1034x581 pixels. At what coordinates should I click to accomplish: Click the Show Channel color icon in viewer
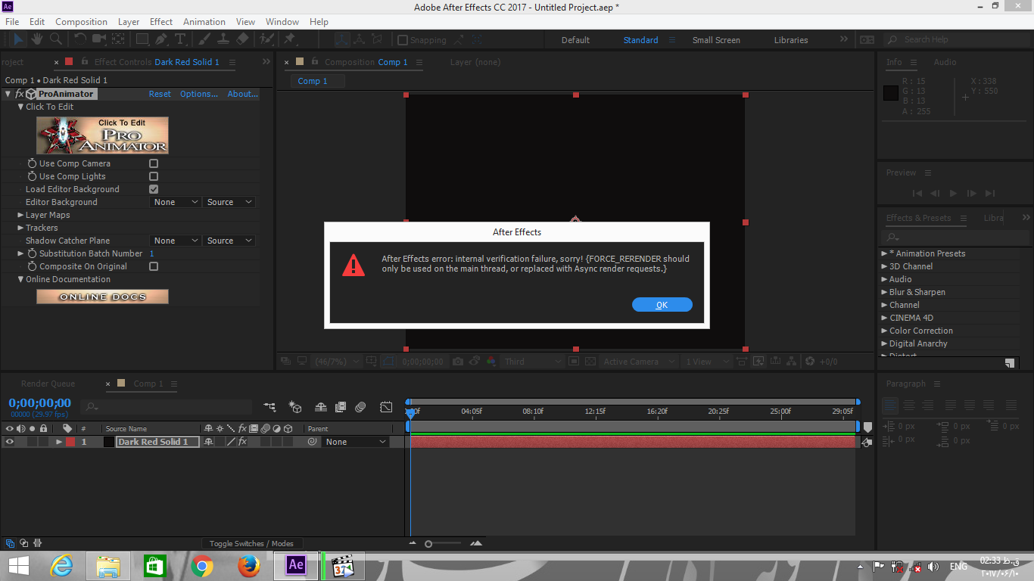point(491,362)
